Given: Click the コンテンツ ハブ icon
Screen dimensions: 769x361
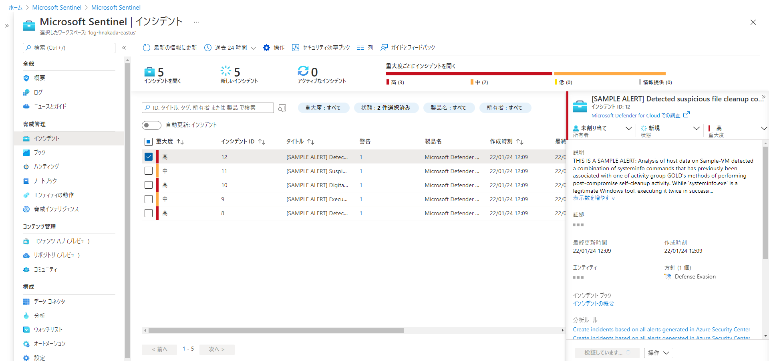Looking at the screenshot, I should tap(26, 241).
